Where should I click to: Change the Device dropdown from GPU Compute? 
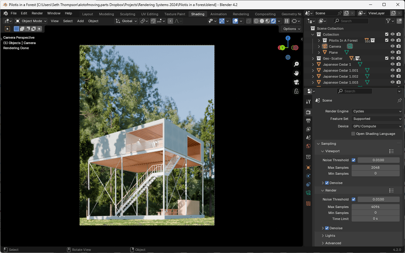377,126
